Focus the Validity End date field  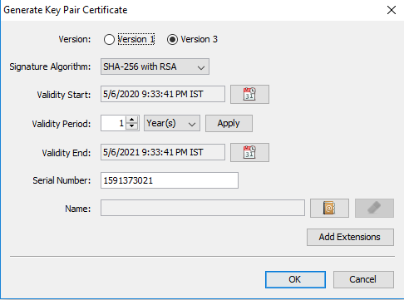163,152
